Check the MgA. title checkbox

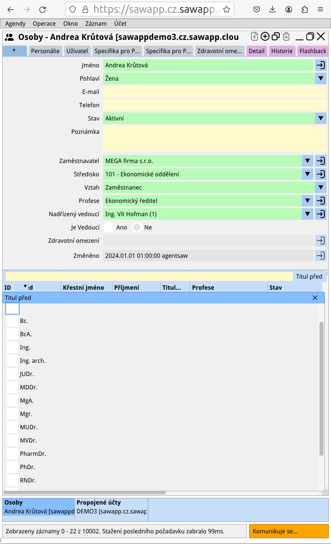pyautogui.click(x=12, y=400)
